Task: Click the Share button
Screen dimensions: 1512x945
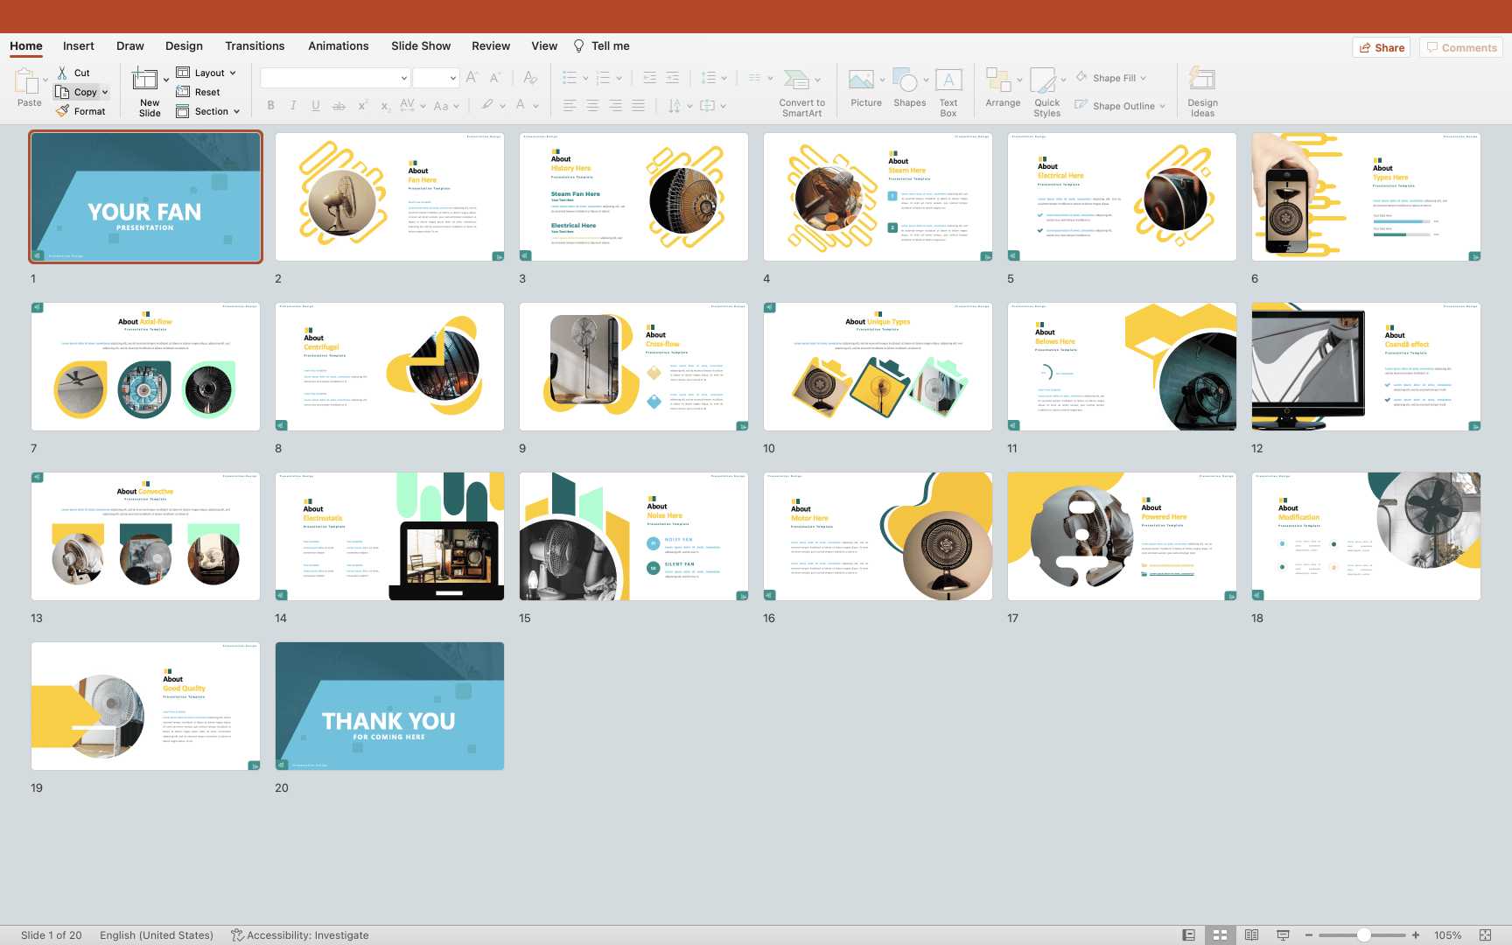Action: [1382, 47]
